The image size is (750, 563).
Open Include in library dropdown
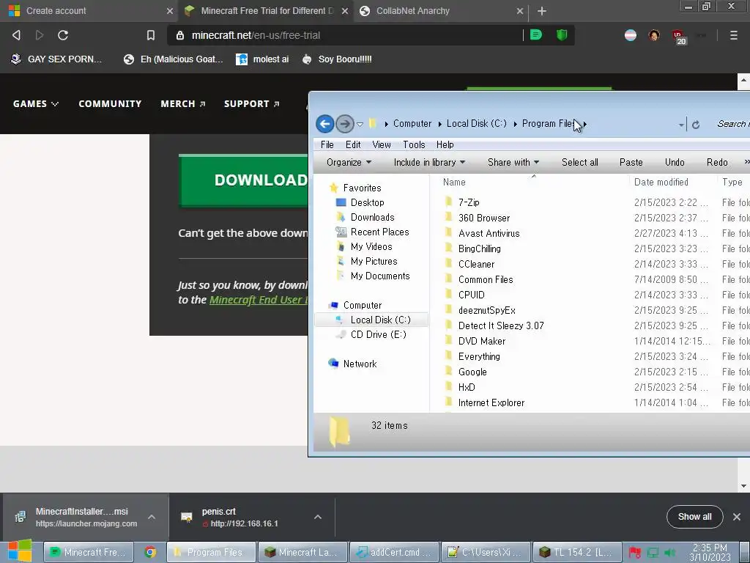coord(429,162)
